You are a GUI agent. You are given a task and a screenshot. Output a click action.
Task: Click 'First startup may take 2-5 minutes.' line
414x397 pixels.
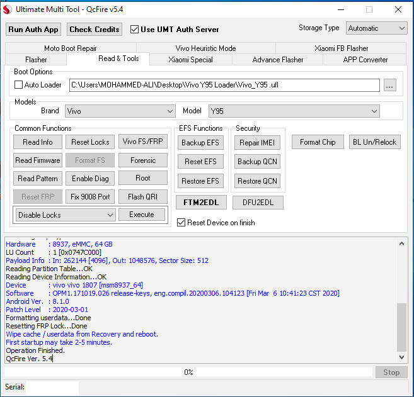click(59, 342)
